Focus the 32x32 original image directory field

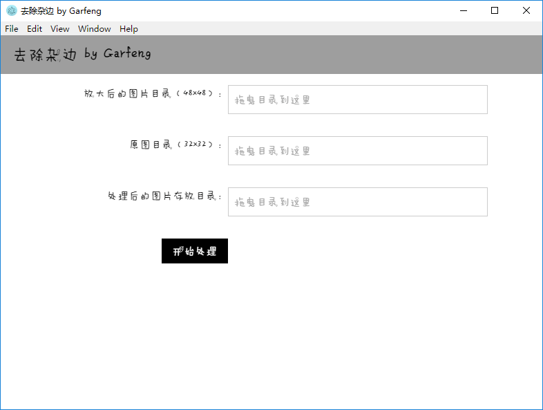pyautogui.click(x=358, y=151)
